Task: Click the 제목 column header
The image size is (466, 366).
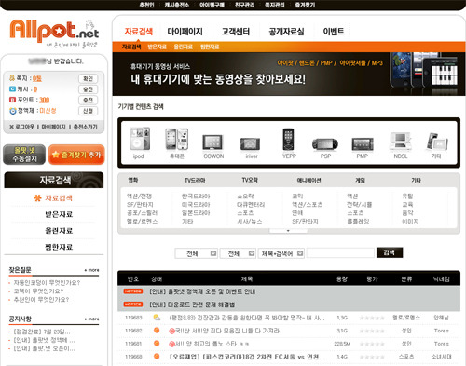Action: [247, 279]
